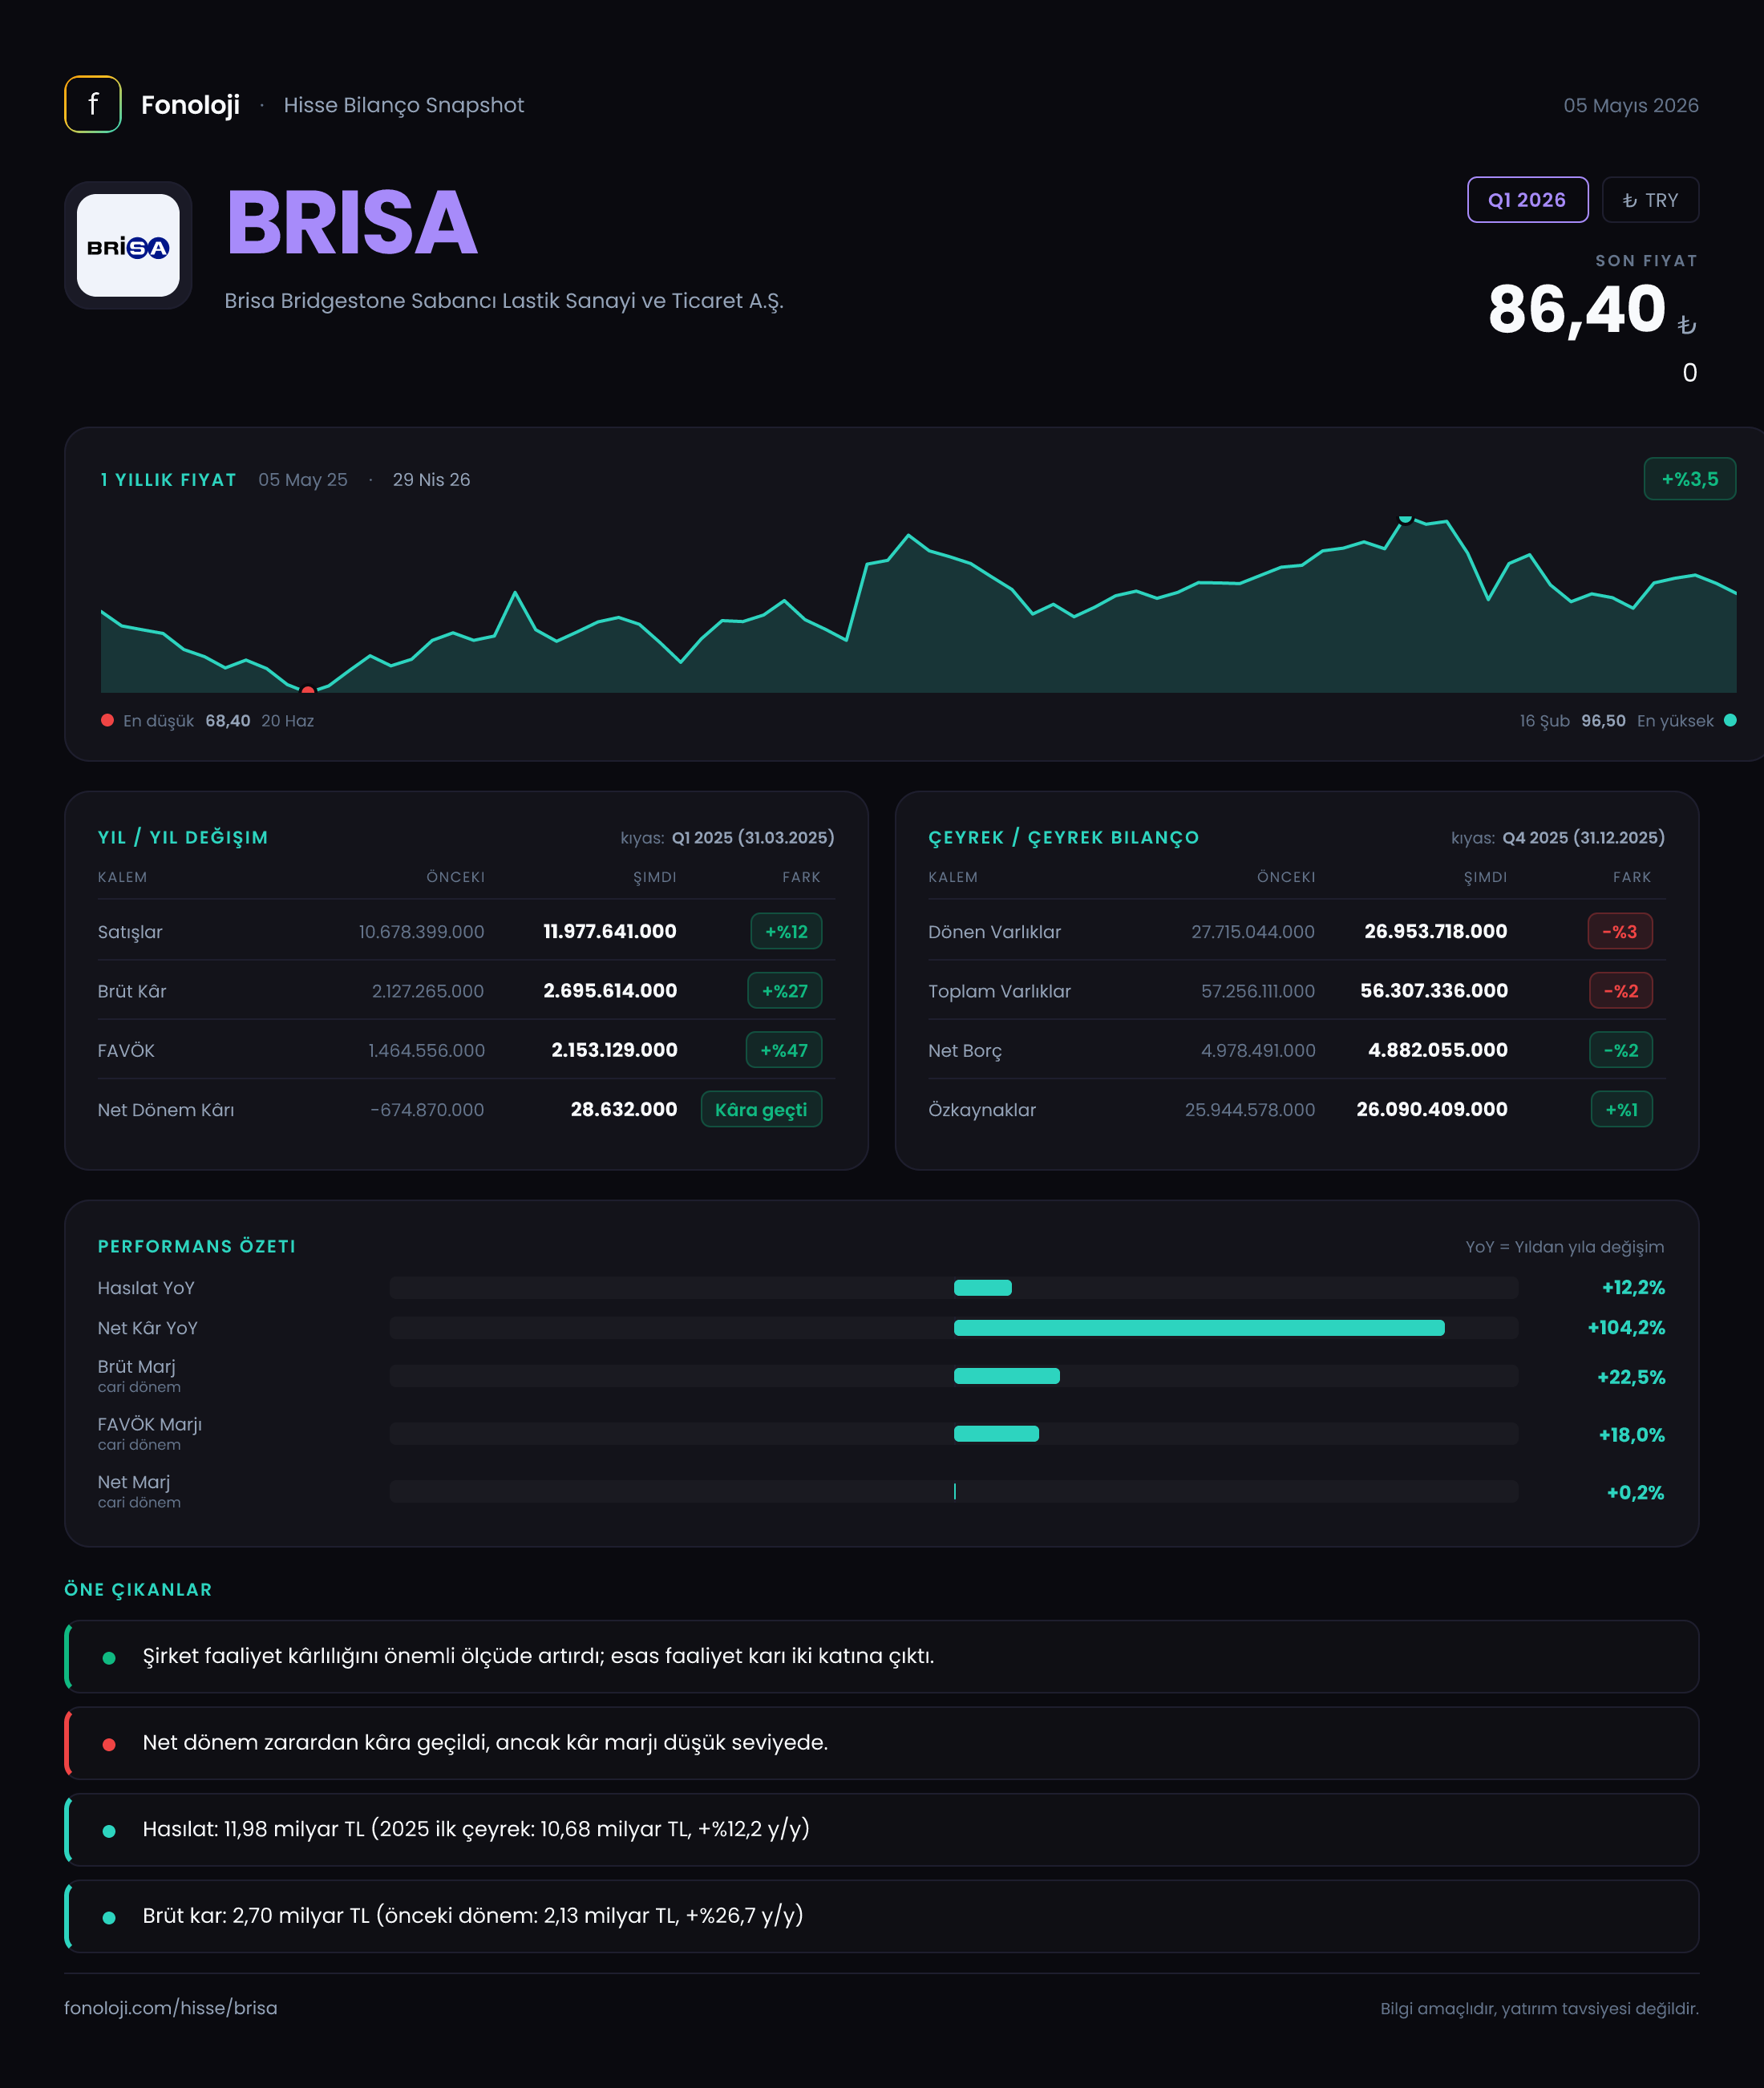The width and height of the screenshot is (1764, 2088).
Task: Click the 'Kâra geçti' badge
Action: (761, 1109)
